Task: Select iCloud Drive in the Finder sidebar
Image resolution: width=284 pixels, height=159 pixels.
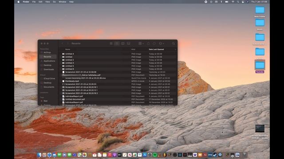Action: [49, 79]
